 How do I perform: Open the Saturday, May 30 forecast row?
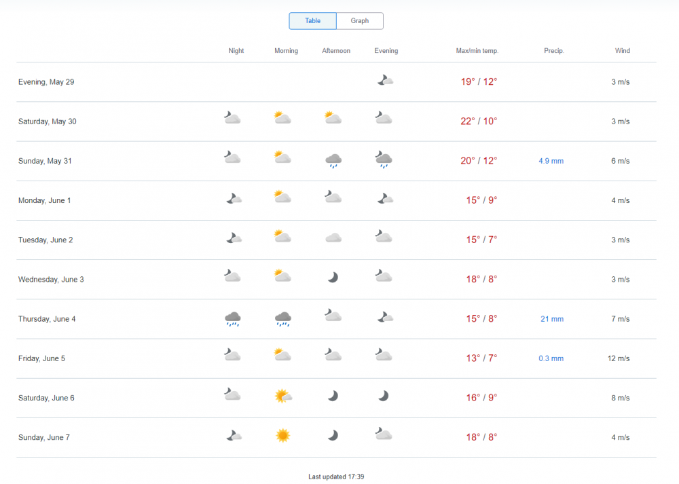48,122
